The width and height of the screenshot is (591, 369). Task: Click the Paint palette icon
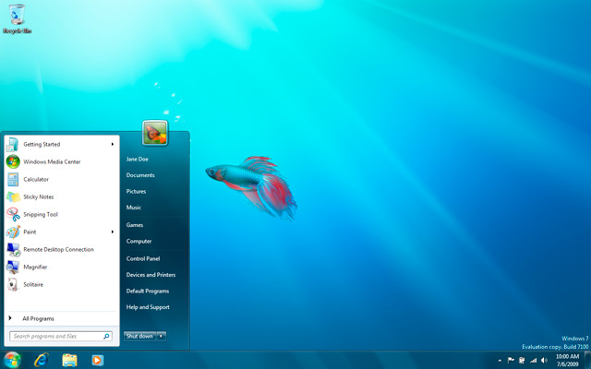tap(13, 232)
